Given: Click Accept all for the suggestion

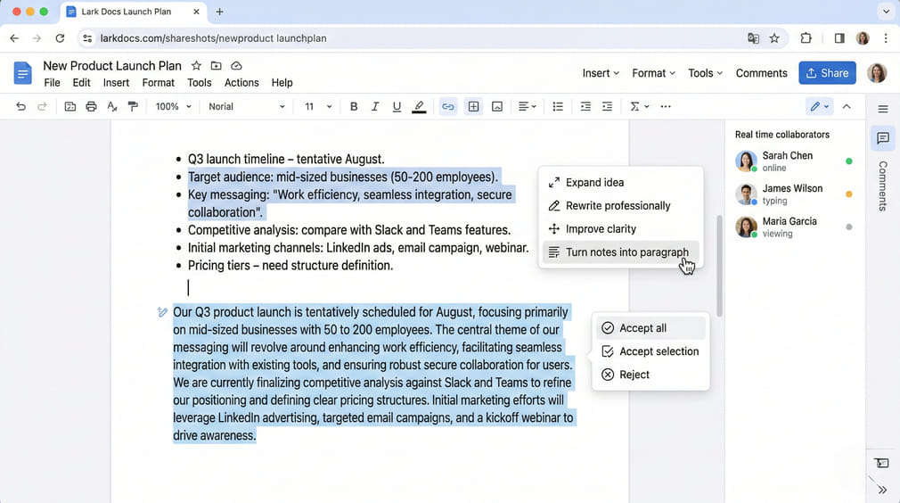Looking at the screenshot, I should coord(642,328).
